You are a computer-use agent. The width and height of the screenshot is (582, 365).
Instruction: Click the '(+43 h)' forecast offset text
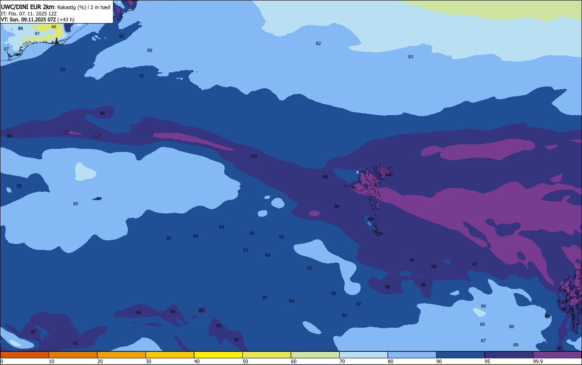click(x=66, y=20)
